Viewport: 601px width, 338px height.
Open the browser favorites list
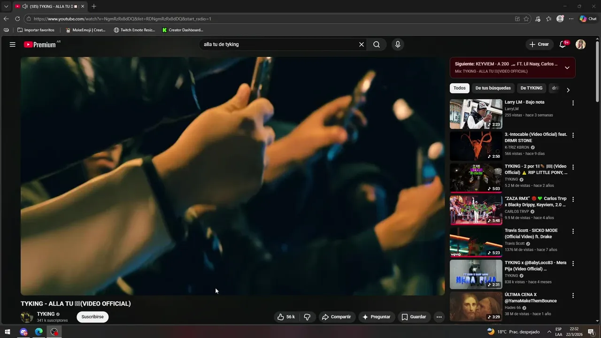click(549, 19)
